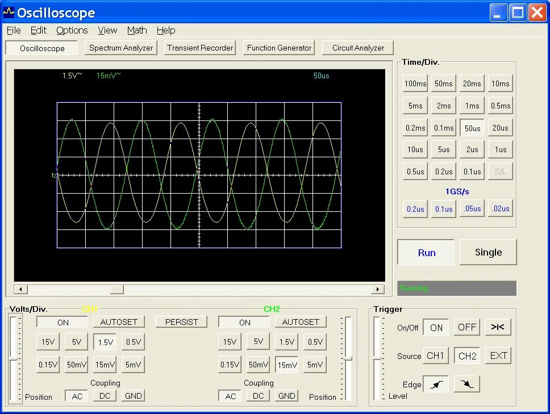Screen dimensions: 550x414
Task: Set Time/Div to 20us
Action: (x=500, y=128)
